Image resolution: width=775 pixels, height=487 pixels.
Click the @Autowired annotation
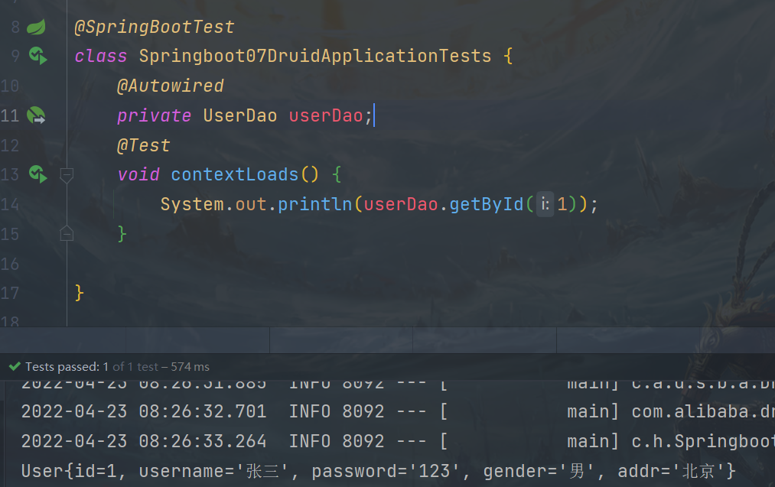coord(170,86)
